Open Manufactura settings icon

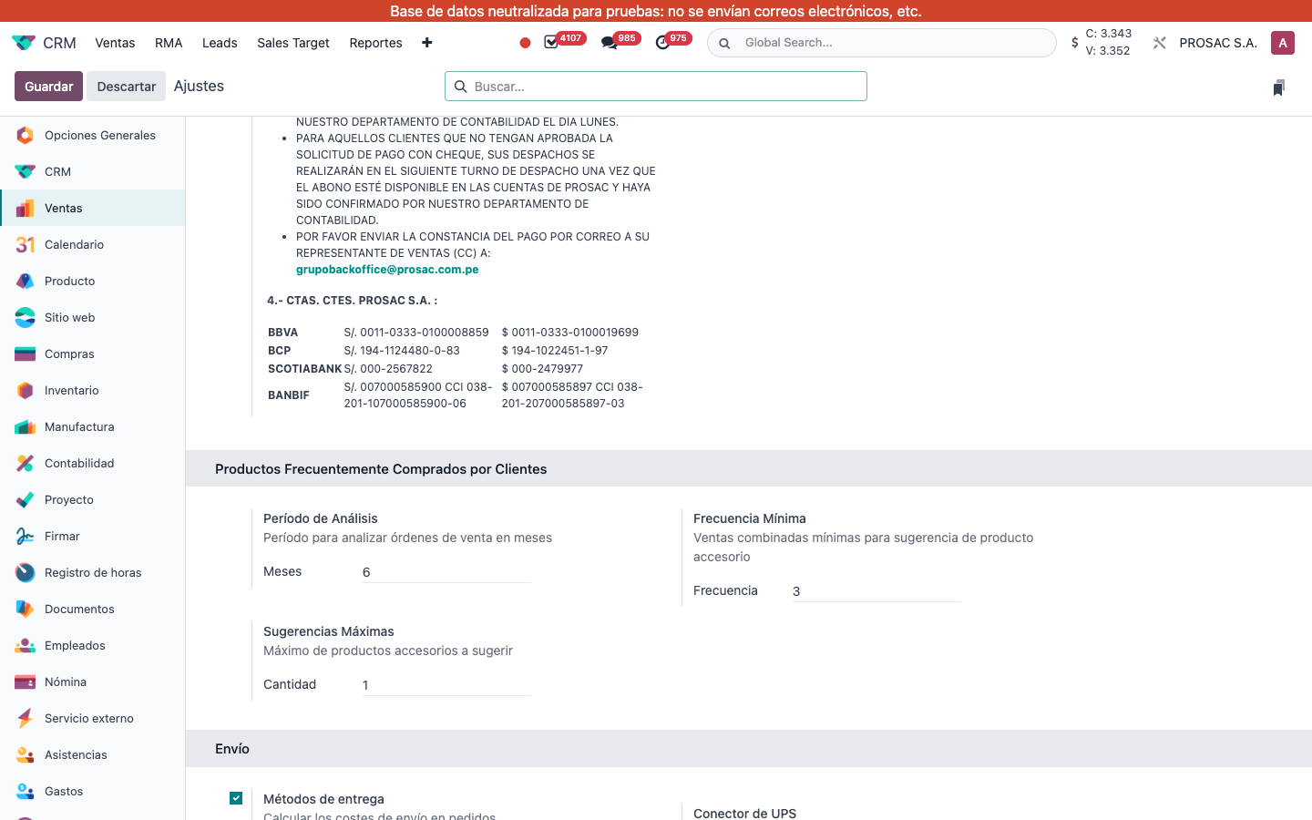[26, 426]
